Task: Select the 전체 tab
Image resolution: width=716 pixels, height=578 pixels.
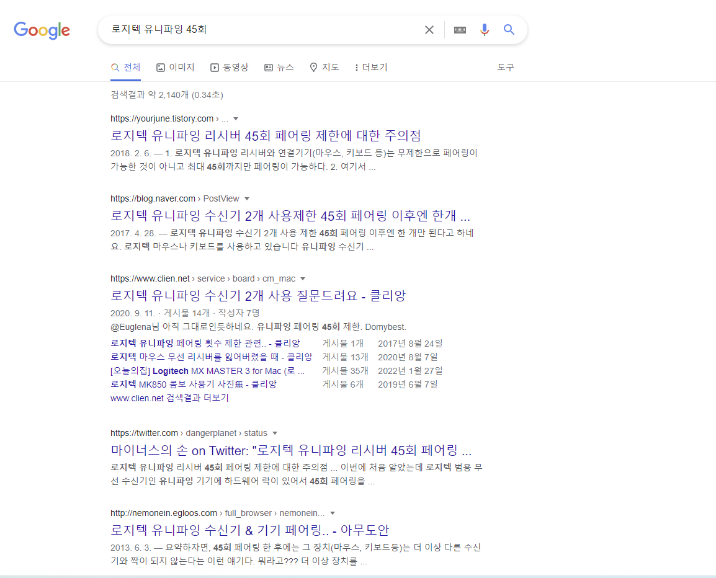Action: 125,68
